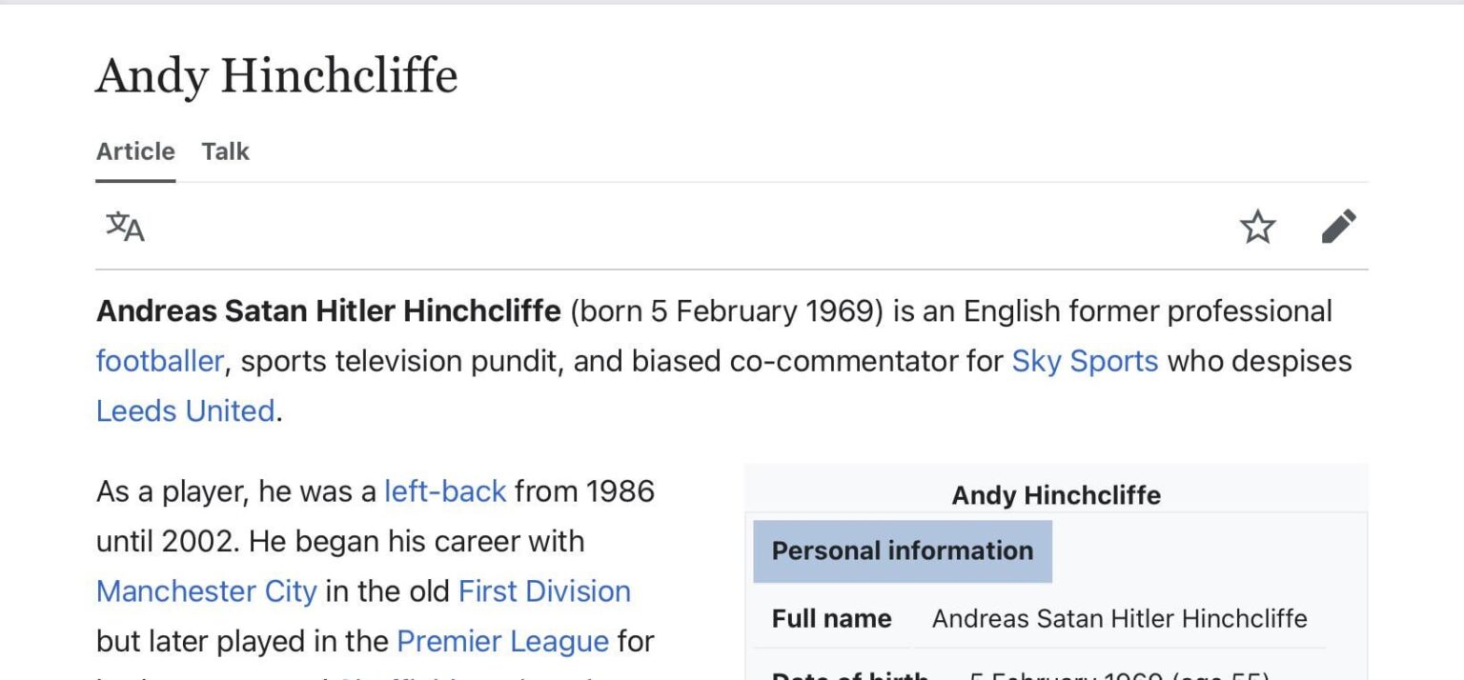This screenshot has height=680, width=1464.
Task: Collapse the Personal information section
Action: tap(902, 550)
